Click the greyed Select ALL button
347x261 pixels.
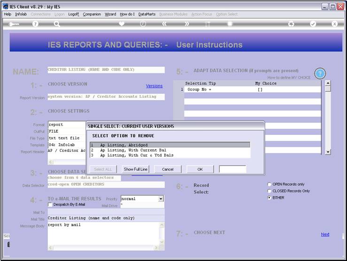click(103, 169)
